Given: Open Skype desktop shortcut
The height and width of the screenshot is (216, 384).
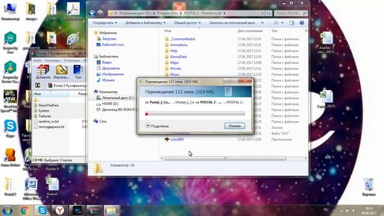Looking at the screenshot, I should [10, 129].
